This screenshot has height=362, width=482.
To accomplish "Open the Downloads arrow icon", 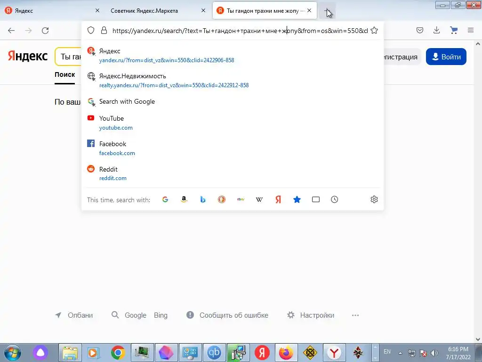I will coord(436,30).
